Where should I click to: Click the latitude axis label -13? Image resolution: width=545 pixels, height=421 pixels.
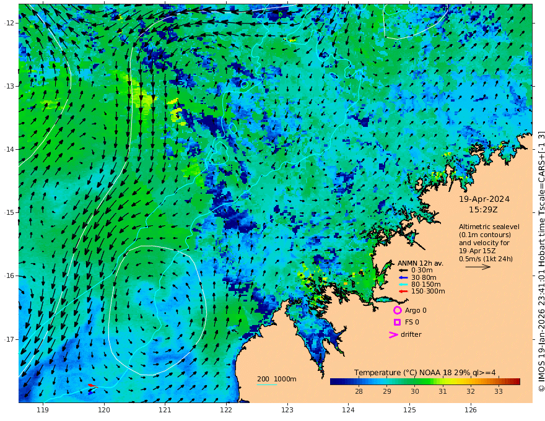(9, 86)
